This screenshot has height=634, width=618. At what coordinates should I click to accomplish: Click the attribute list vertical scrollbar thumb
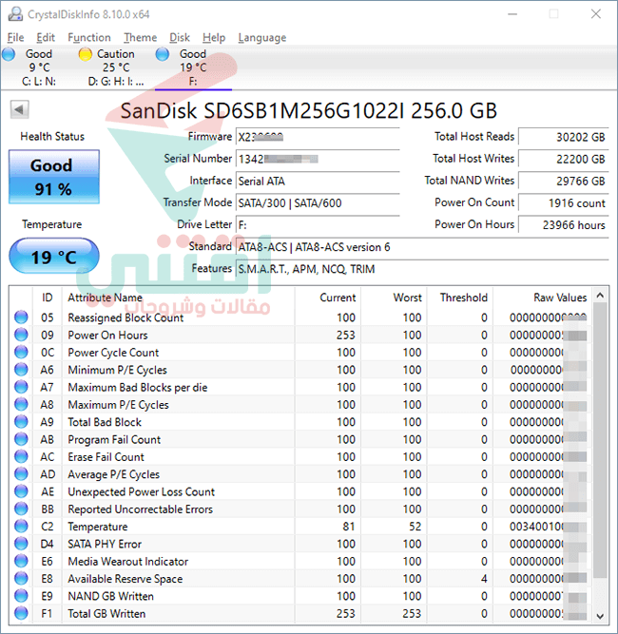click(600, 440)
